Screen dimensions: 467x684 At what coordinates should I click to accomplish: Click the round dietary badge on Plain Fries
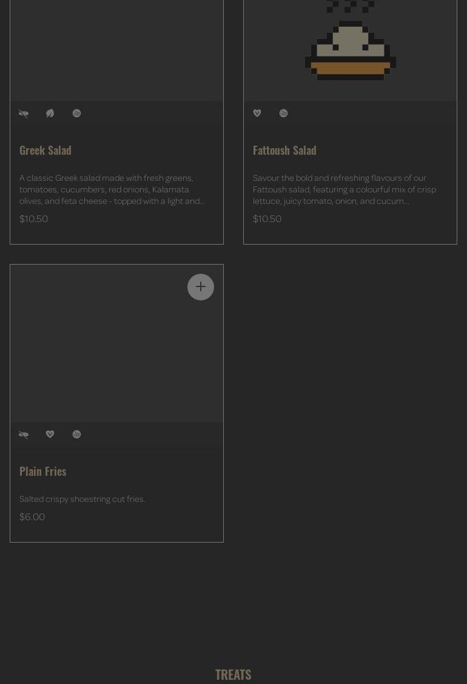click(76, 435)
